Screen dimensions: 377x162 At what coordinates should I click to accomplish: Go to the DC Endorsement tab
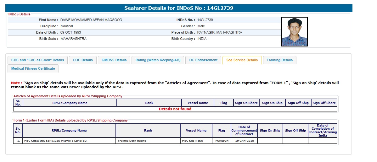coord(203,60)
